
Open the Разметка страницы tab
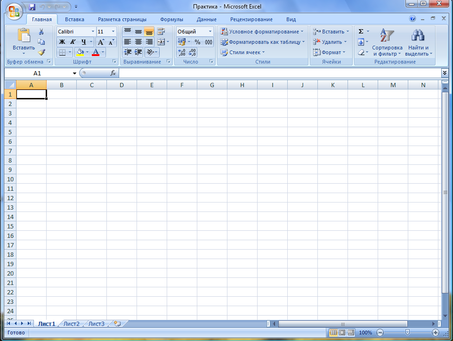pyautogui.click(x=122, y=19)
